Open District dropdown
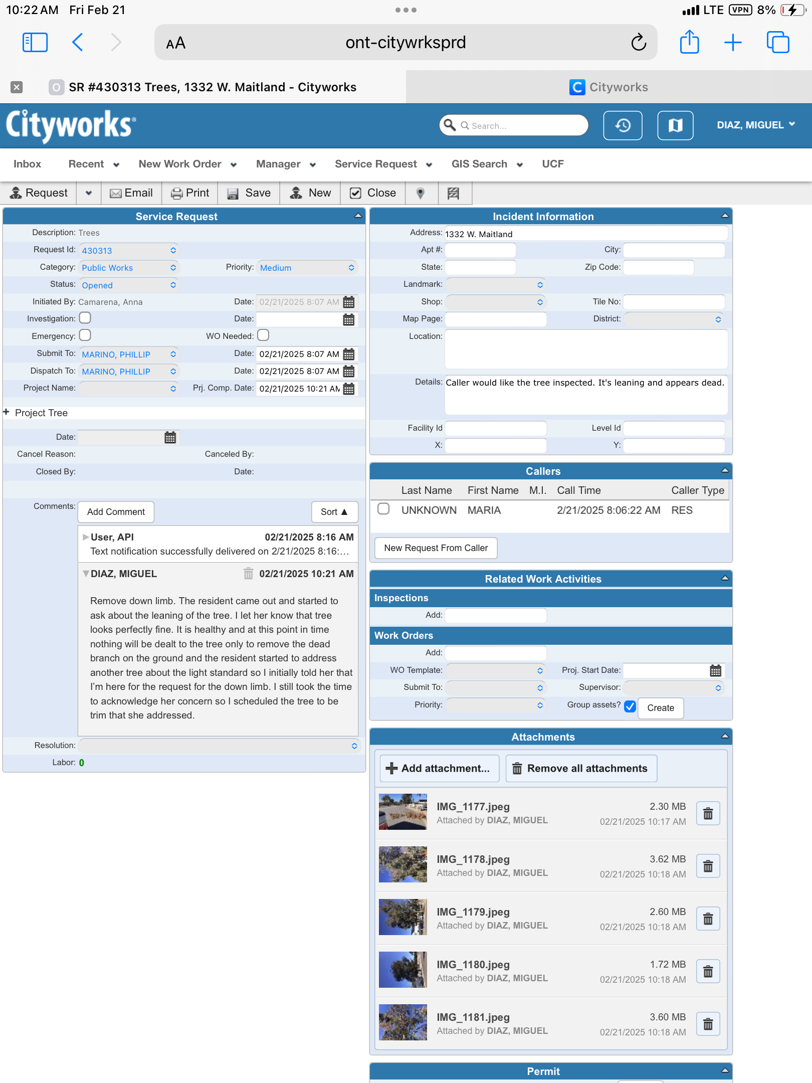This screenshot has width=812, height=1083. (x=674, y=319)
